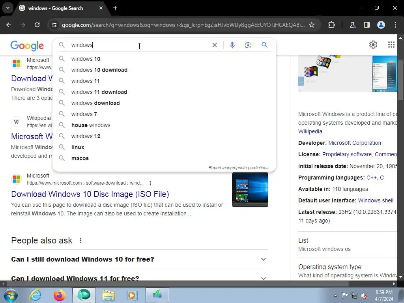The width and height of the screenshot is (404, 303).
Task: Expand Can I download Windows 11 question
Action: tap(140, 278)
